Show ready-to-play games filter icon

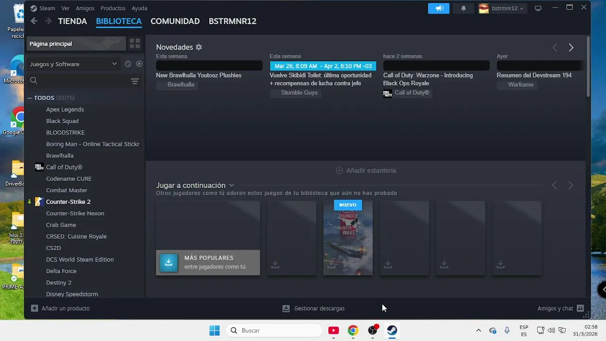[x=139, y=64]
